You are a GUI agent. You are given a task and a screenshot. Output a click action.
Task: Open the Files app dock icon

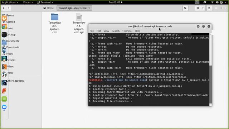(4, 43)
